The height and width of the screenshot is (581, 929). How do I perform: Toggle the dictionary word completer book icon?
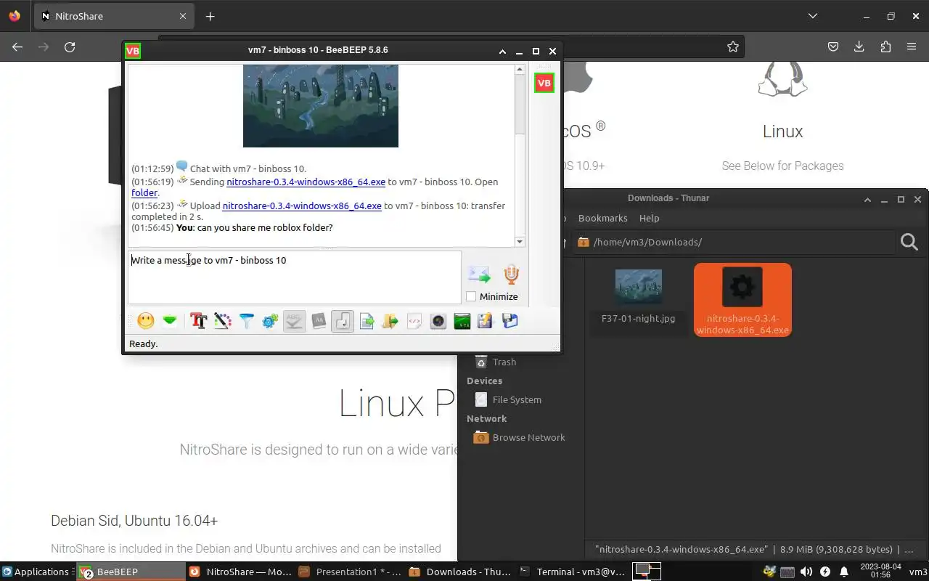[319, 320]
